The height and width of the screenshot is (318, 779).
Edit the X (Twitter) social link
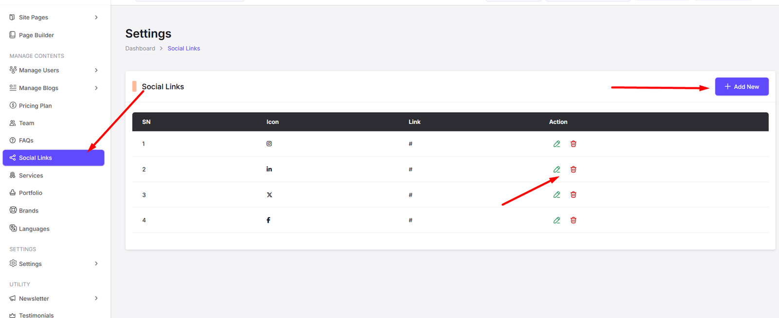556,195
